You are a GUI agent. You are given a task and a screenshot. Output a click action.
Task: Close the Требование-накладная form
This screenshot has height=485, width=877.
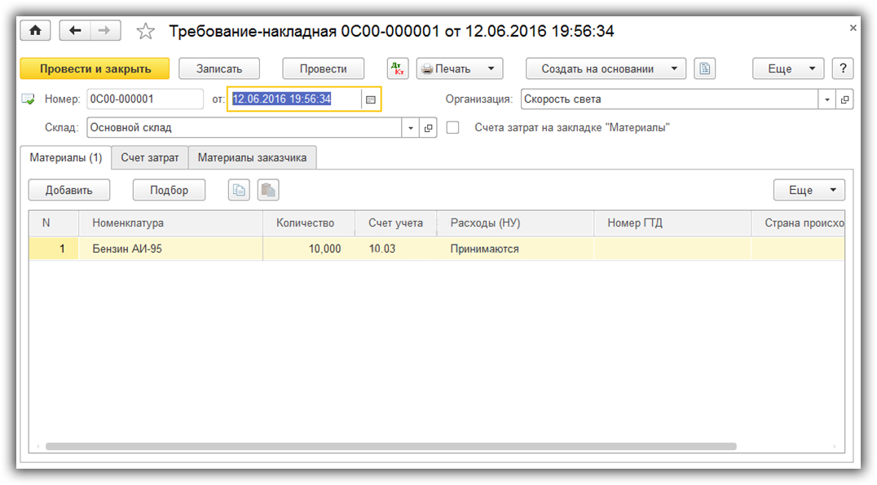tap(853, 28)
